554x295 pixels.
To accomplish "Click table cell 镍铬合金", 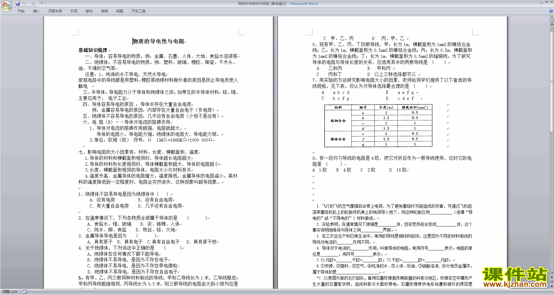I will click(x=338, y=139).
